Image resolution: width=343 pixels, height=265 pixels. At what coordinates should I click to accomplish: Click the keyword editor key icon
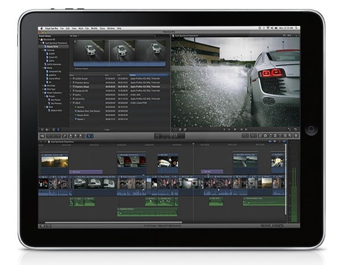pyautogui.click(x=64, y=136)
